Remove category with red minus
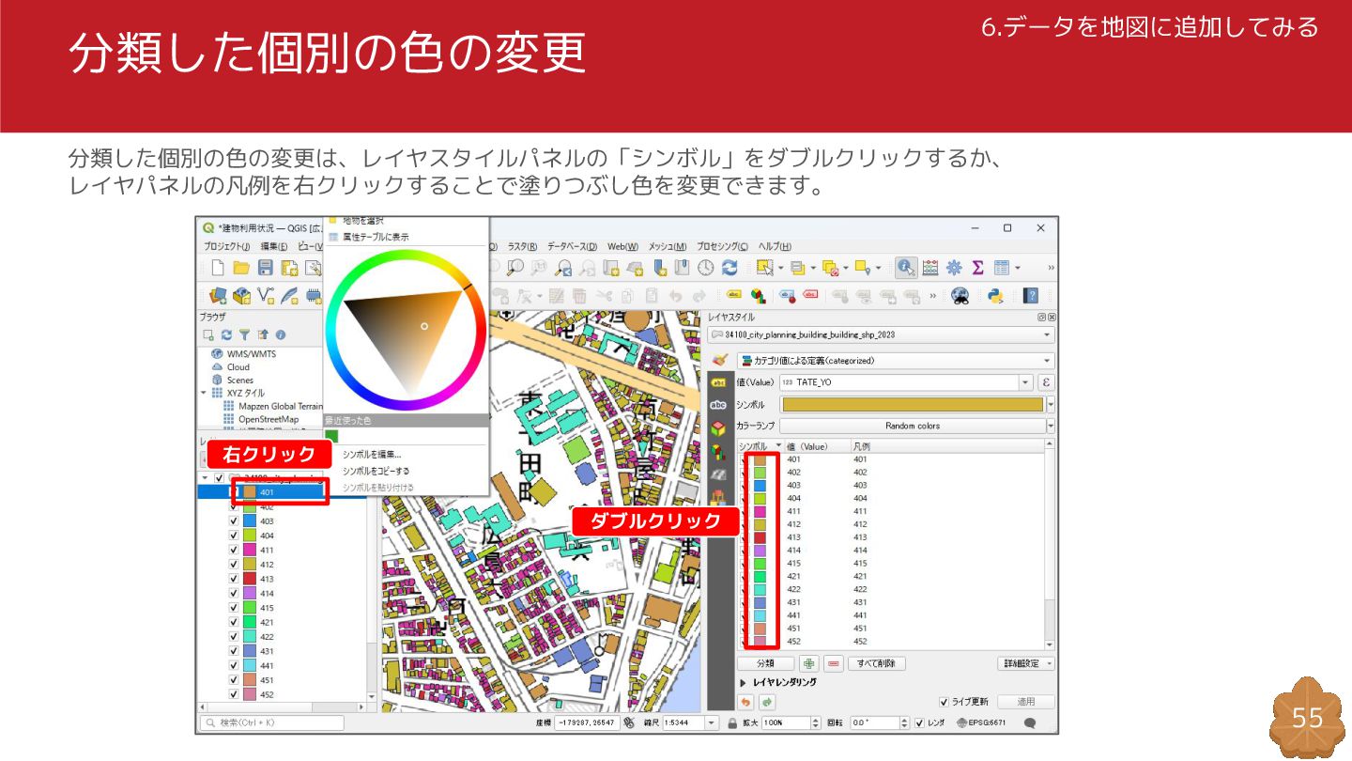The width and height of the screenshot is (1352, 761). pos(834,663)
